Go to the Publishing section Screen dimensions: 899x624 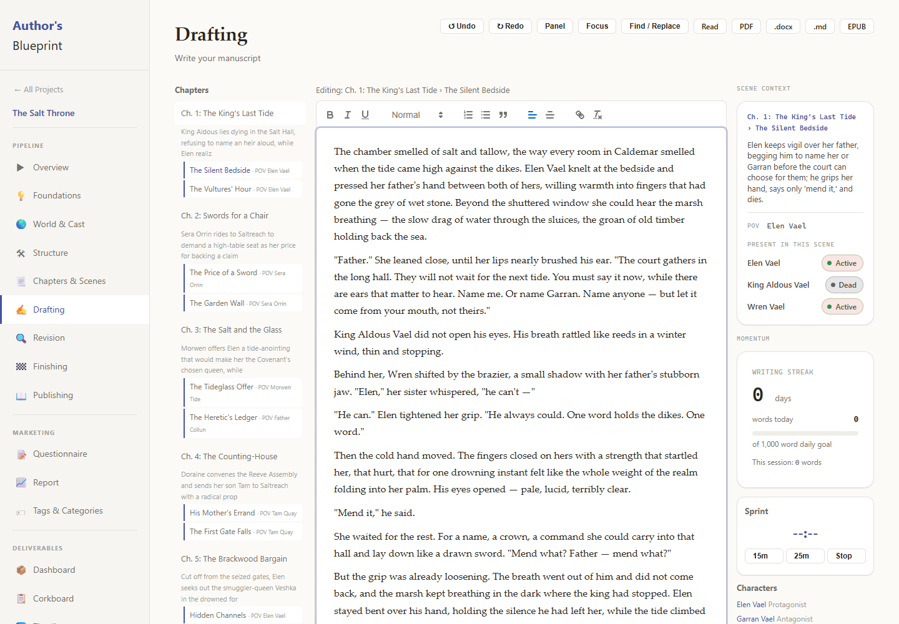click(75, 395)
